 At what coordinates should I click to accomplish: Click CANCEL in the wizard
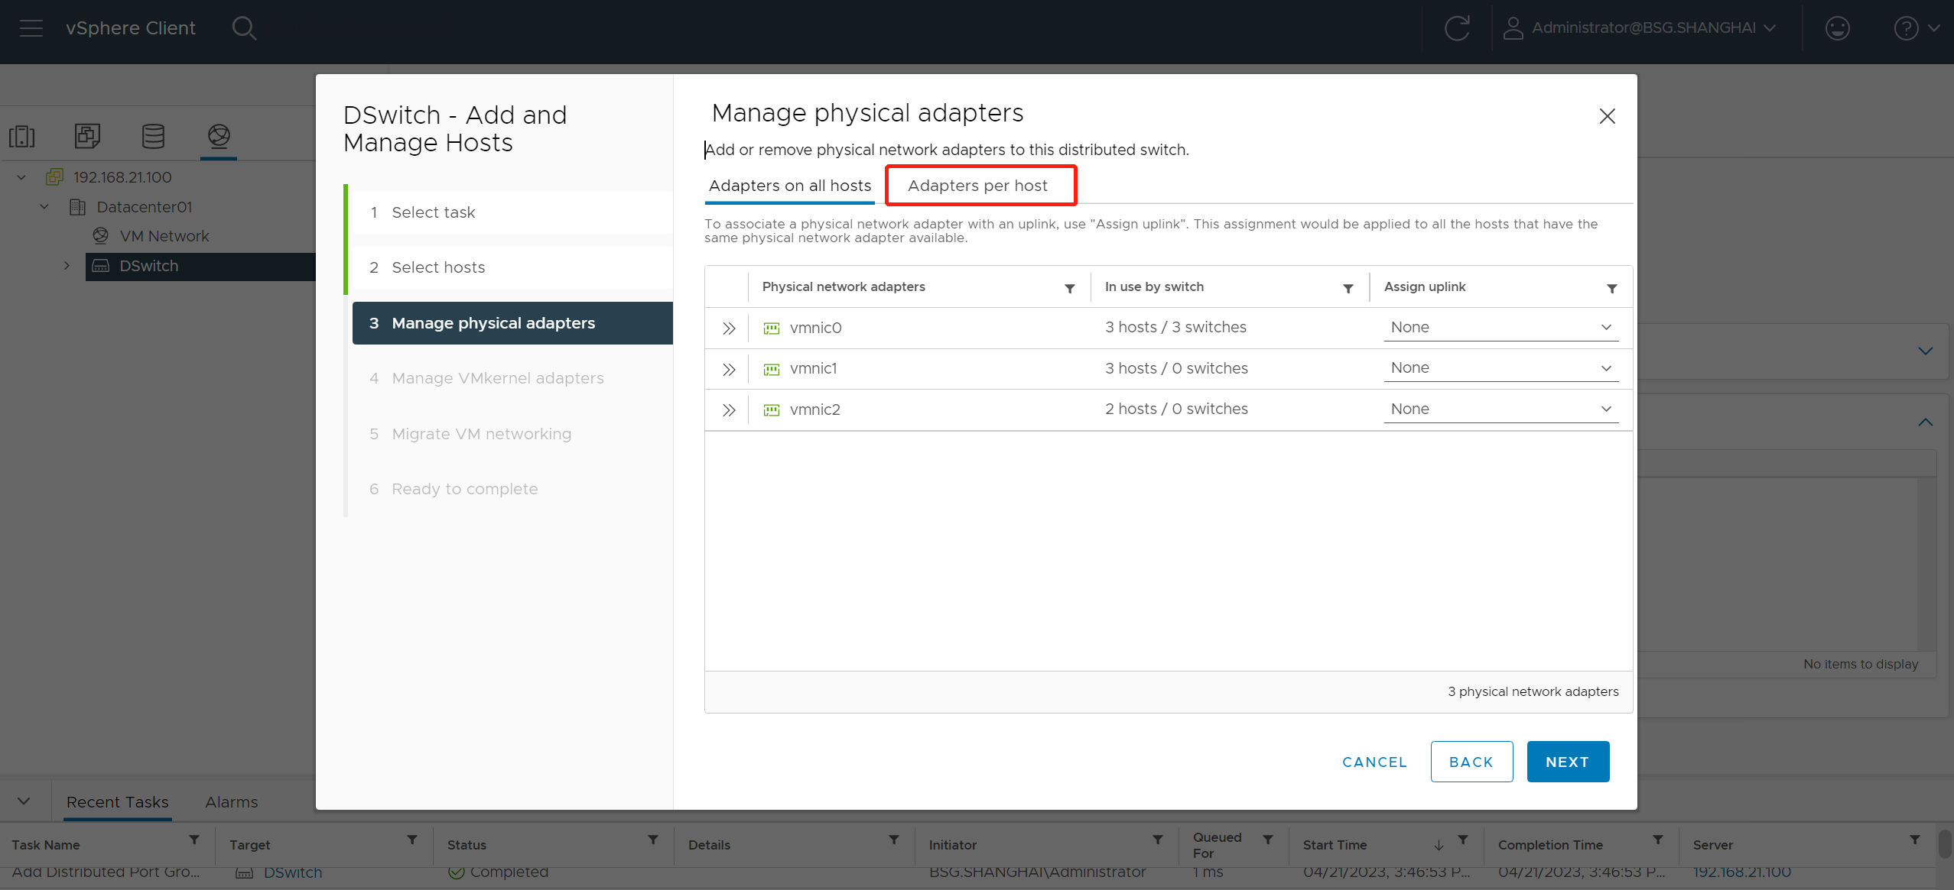pos(1374,762)
